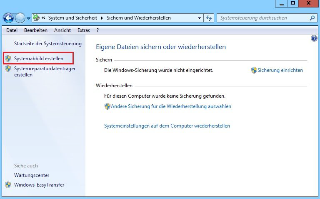Click shield icon beside 'Systemreparaturdatenträger erstellen'

coord(8,69)
